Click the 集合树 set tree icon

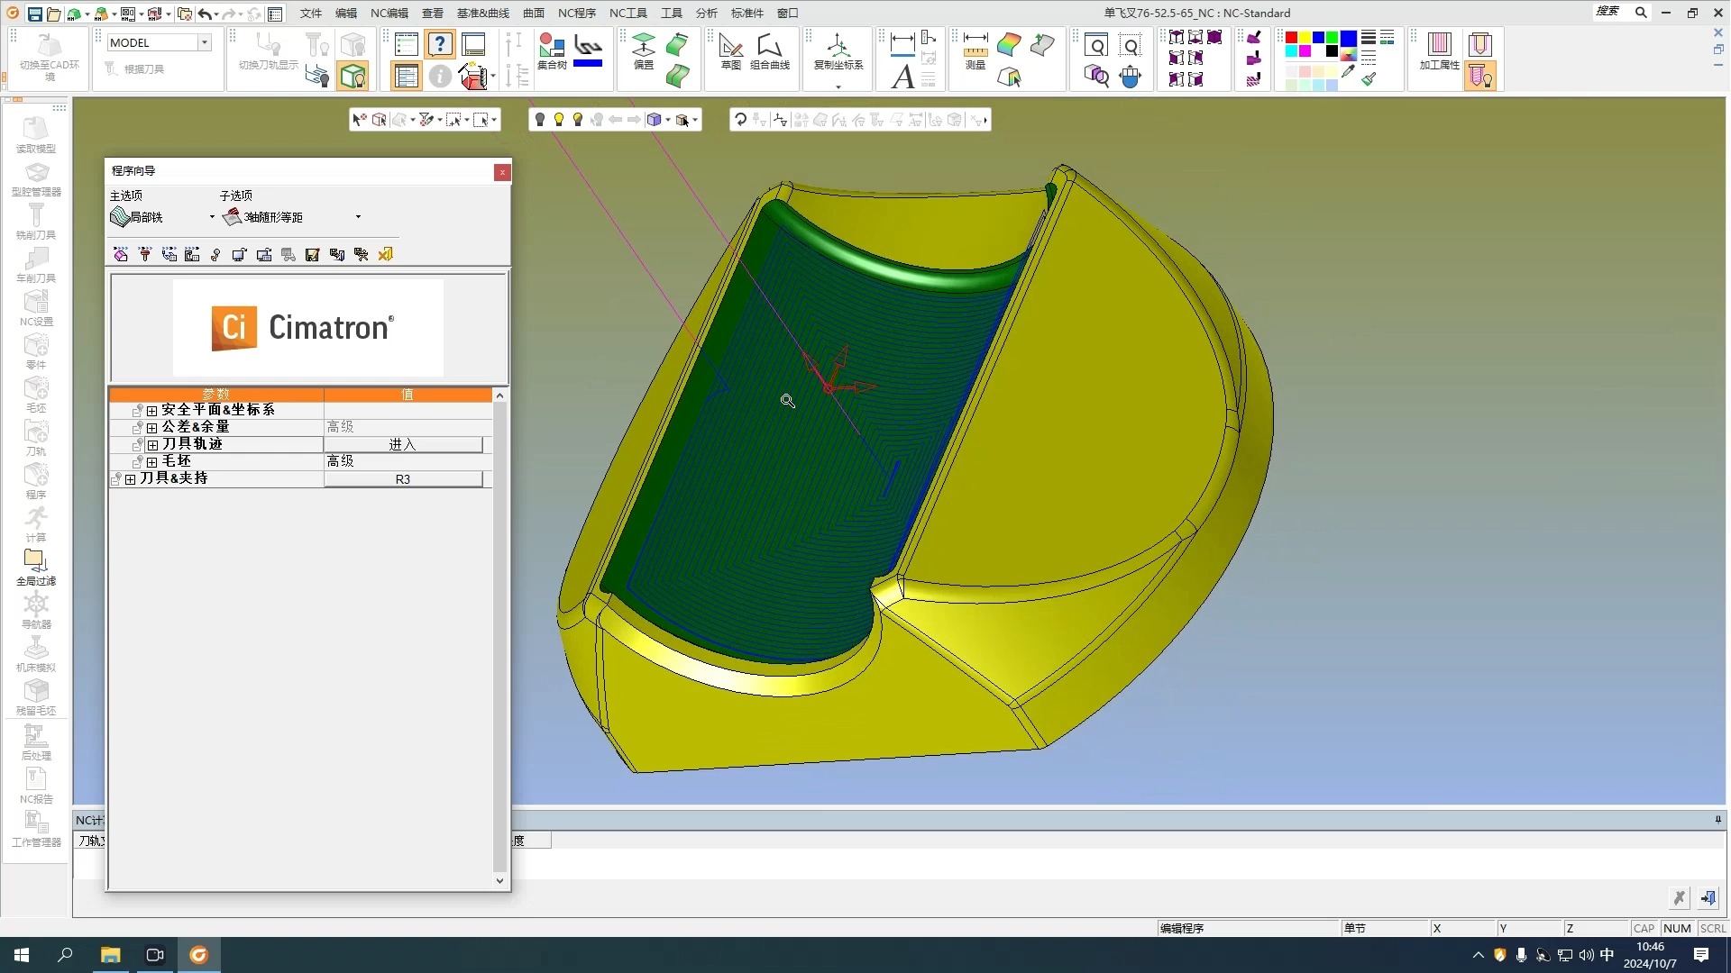click(551, 50)
